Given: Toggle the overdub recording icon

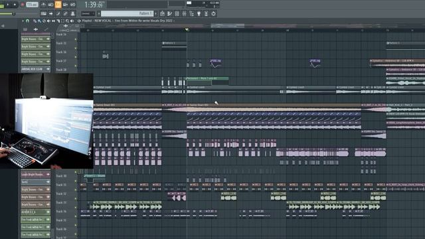Looking at the screenshot, I should (65, 5).
